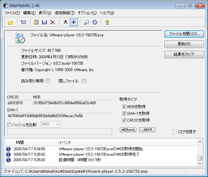Click ファイルを開く(O)... button

tap(184, 34)
